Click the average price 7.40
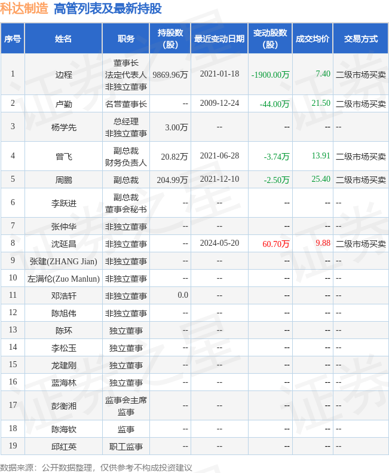The width and height of the screenshot is (389, 473). pos(323,74)
